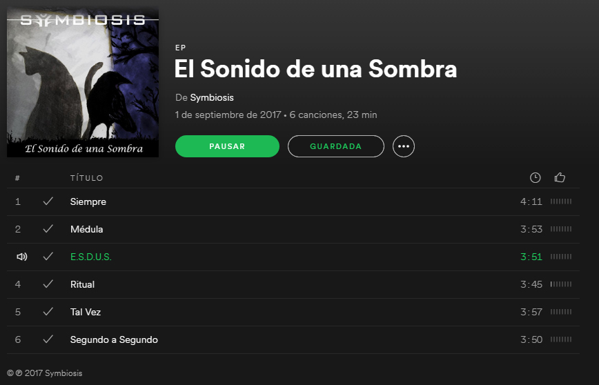Click the clock duration column icon
Screen dimensions: 599x385
(x=536, y=177)
